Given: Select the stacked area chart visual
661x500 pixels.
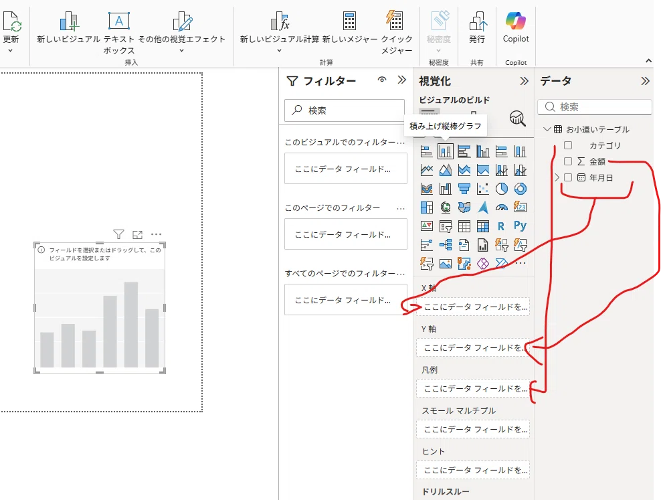Looking at the screenshot, I should (x=464, y=170).
